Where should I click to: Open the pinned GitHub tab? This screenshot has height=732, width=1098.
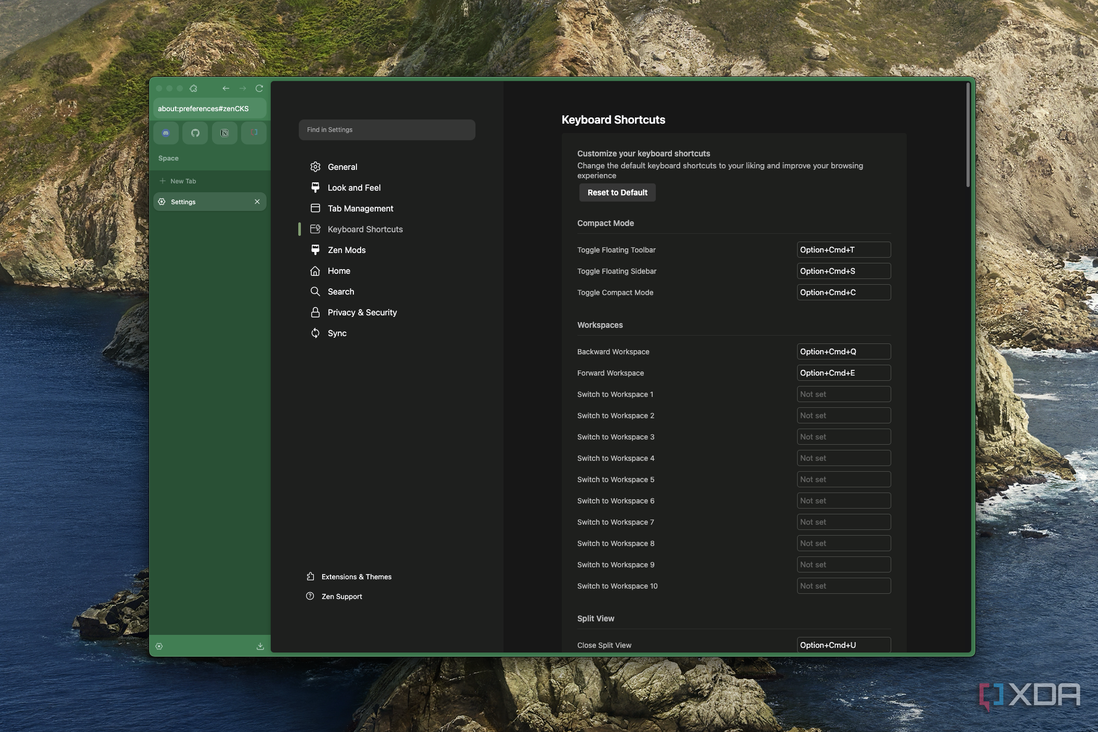195,133
